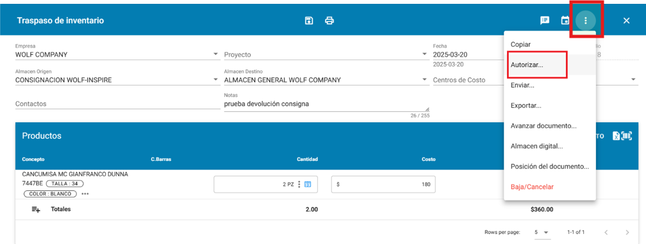Select Autorizar... menu option
646x244 pixels.
[550, 65]
